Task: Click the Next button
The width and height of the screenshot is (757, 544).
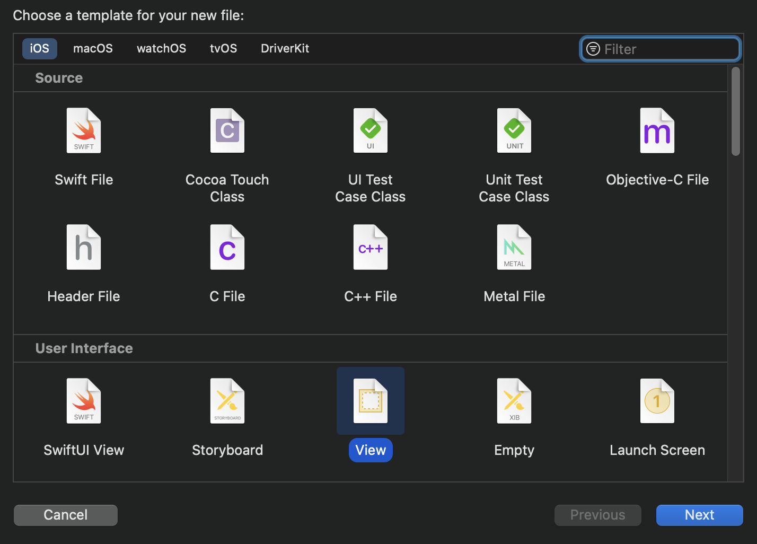Action: 700,515
